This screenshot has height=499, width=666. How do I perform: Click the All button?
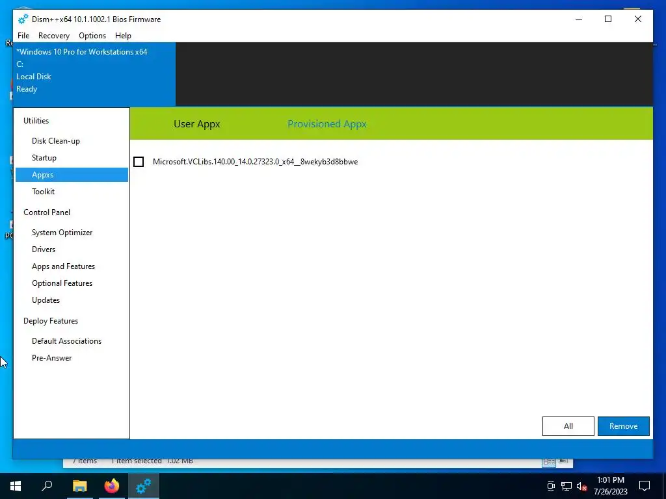pyautogui.click(x=568, y=426)
